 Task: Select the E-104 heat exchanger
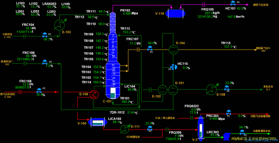point(172,49)
